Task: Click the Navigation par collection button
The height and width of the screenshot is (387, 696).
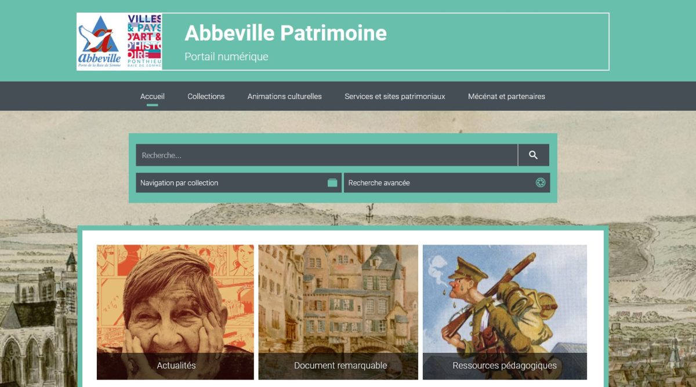Action: [239, 182]
